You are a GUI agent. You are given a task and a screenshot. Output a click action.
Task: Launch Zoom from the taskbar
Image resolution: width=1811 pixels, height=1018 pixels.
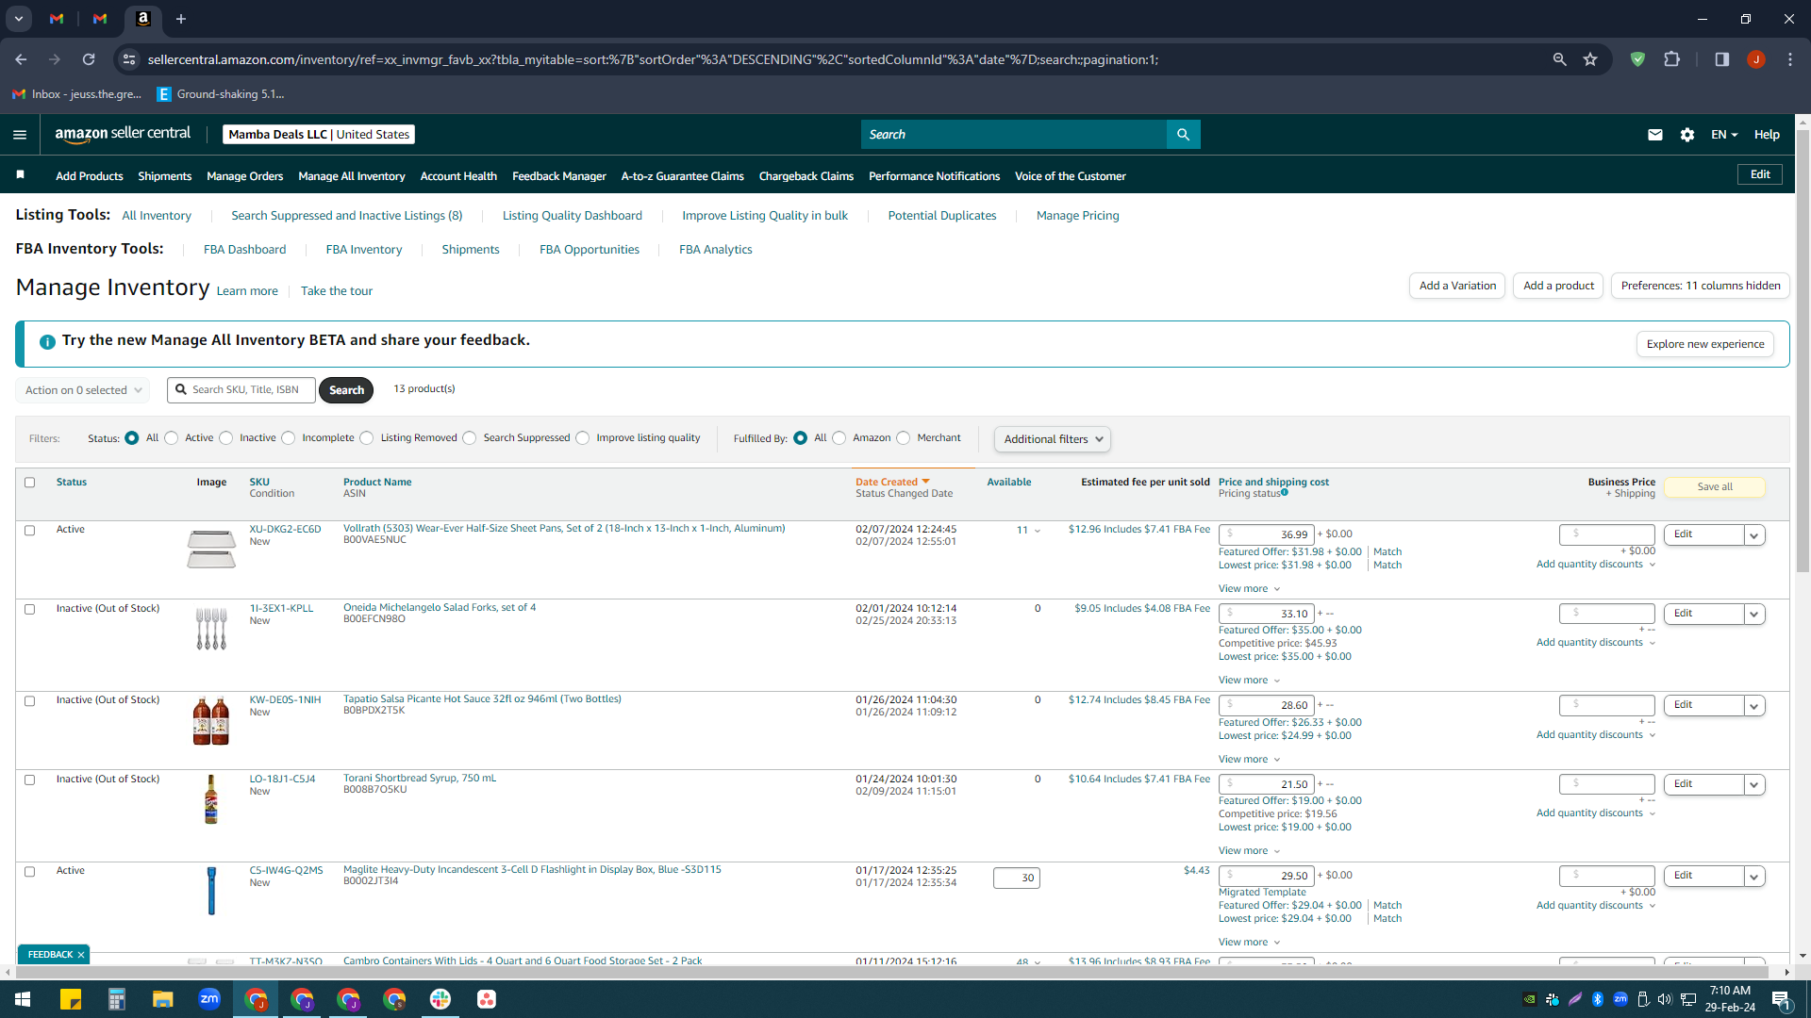pyautogui.click(x=209, y=999)
